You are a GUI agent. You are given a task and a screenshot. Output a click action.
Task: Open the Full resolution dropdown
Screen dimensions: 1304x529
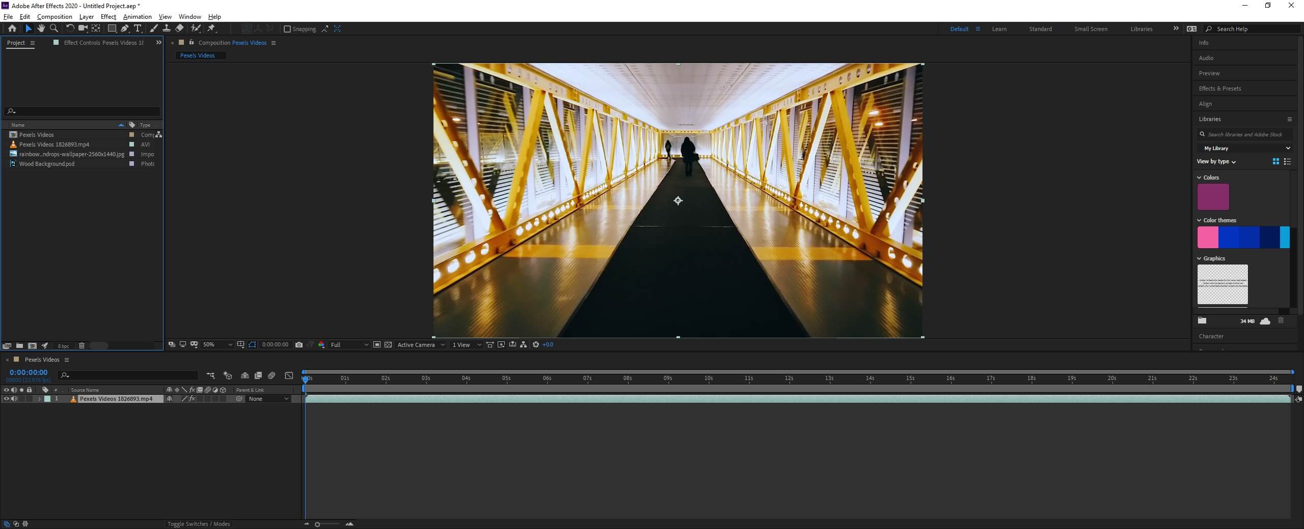[x=349, y=345]
